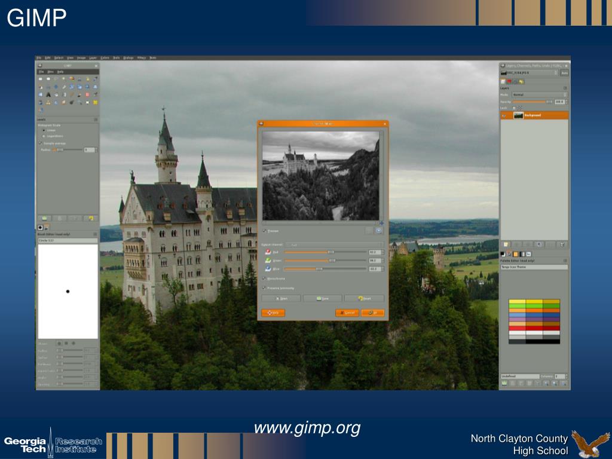Adjust the layer Opacity slider
The height and width of the screenshot is (459, 612).
pos(533,102)
